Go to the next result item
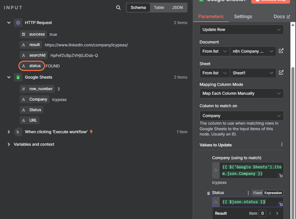 (x=277, y=213)
